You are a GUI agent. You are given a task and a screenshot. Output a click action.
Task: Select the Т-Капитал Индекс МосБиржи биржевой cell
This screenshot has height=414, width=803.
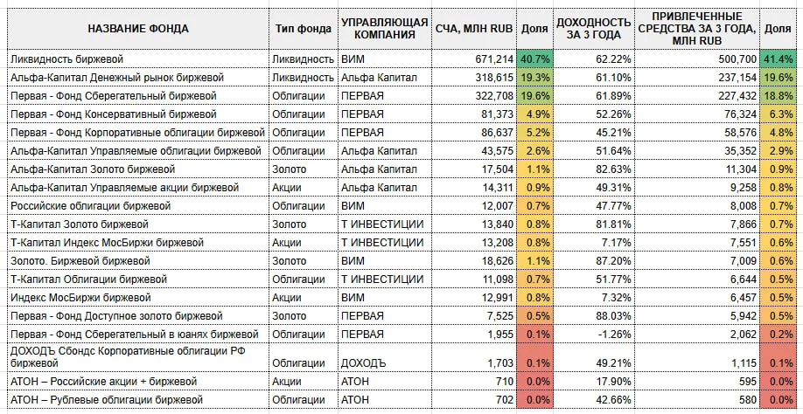pos(137,243)
